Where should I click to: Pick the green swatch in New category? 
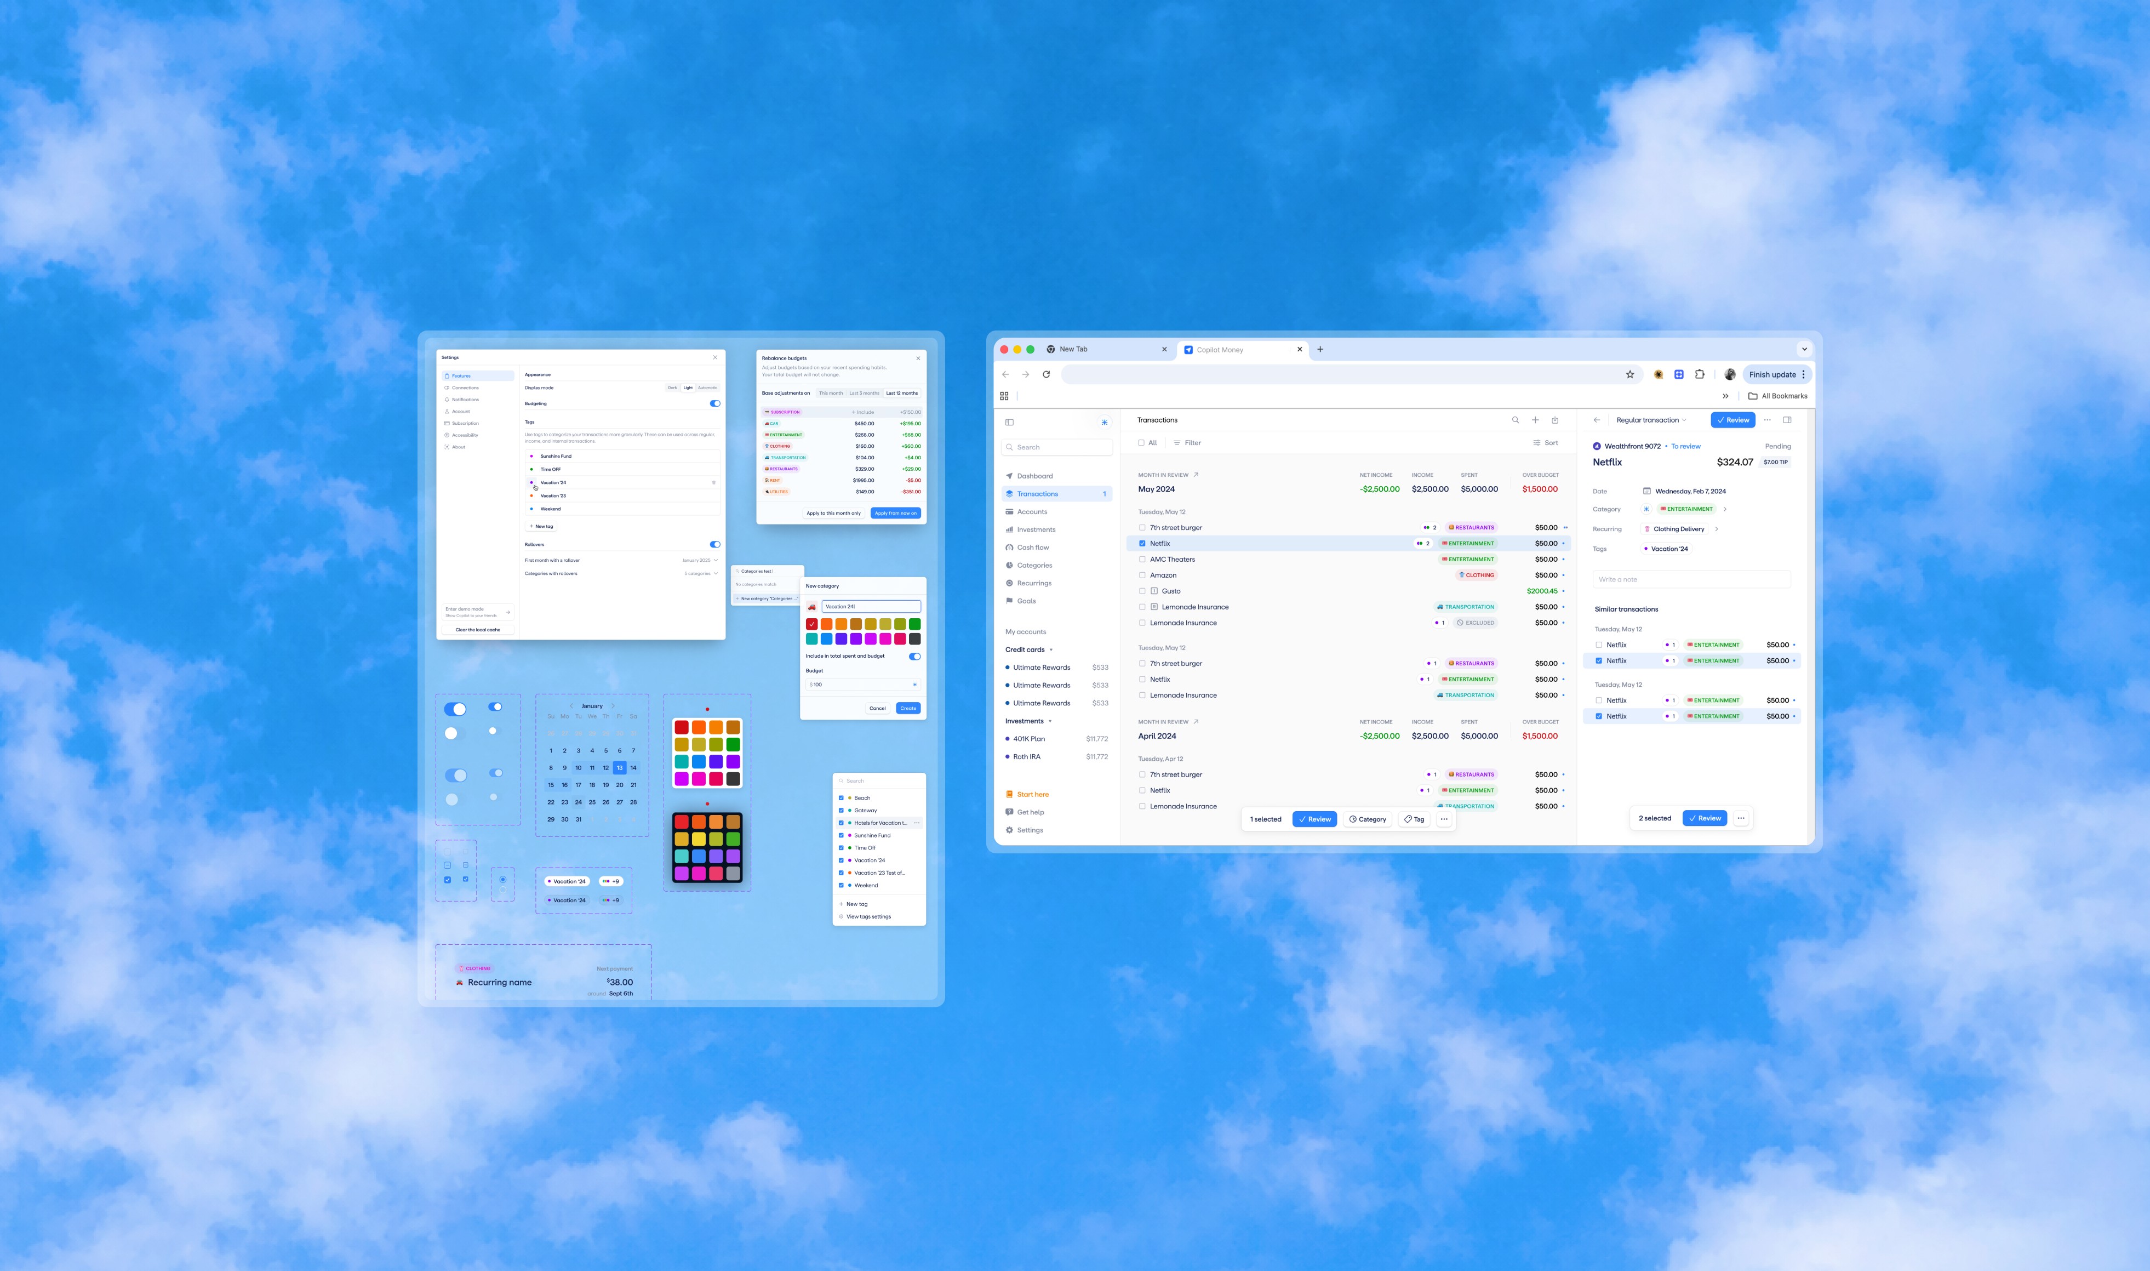[x=914, y=624]
